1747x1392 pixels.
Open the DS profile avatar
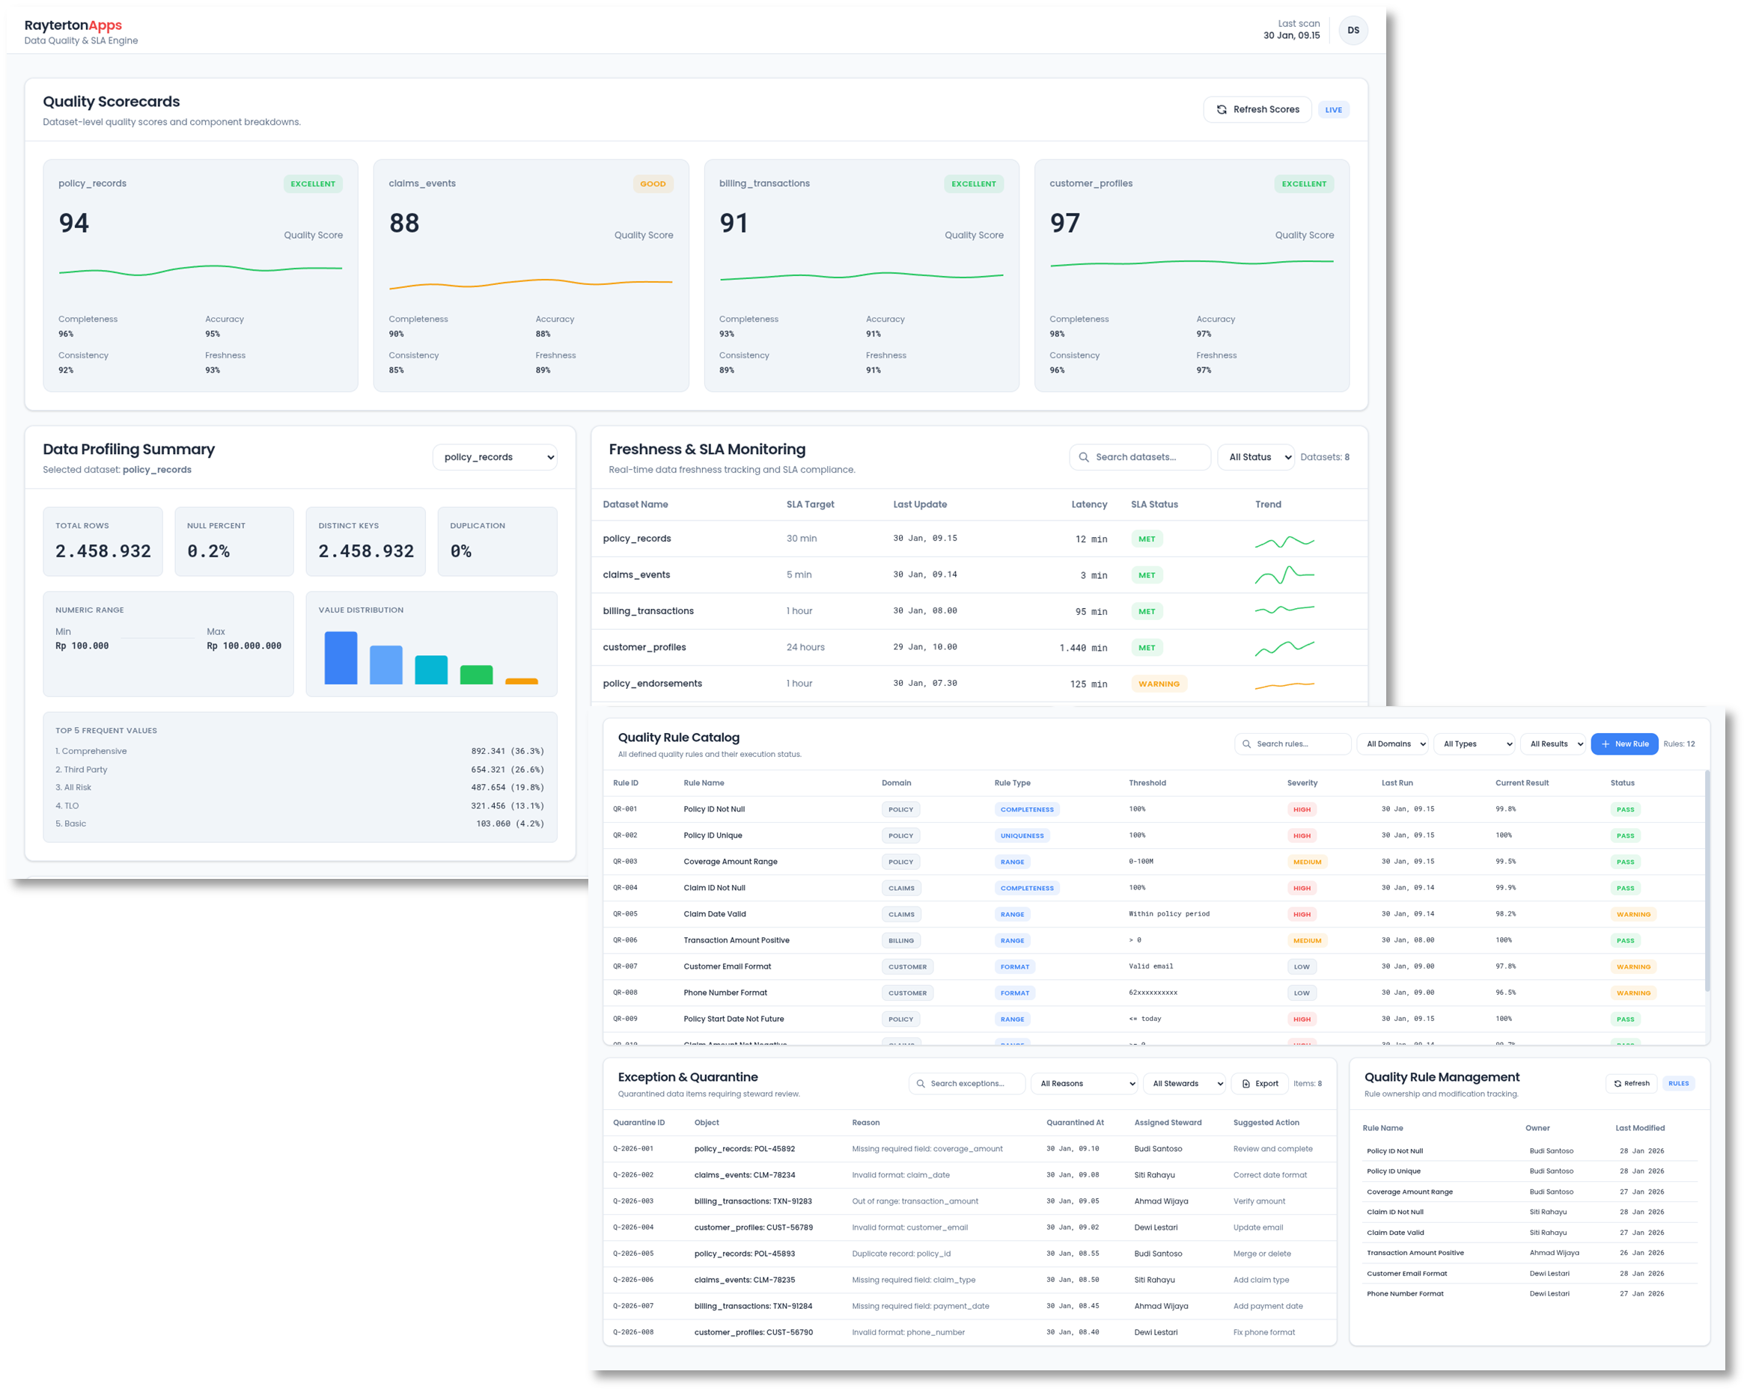pos(1353,30)
